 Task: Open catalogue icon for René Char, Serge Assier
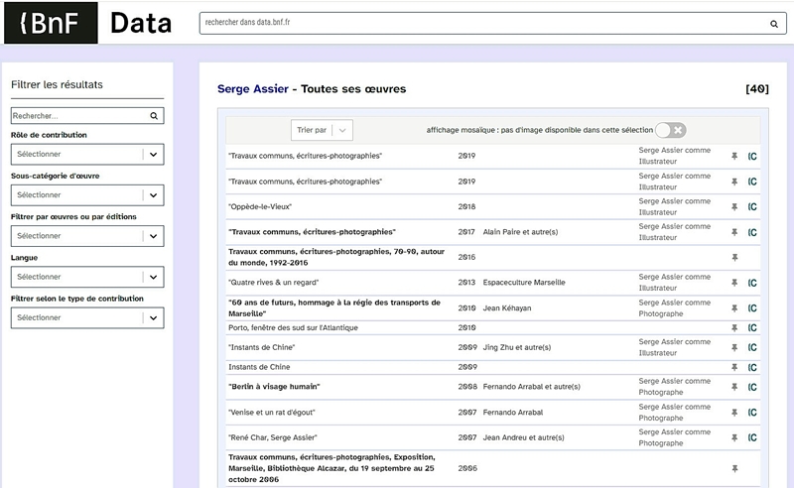(x=752, y=437)
